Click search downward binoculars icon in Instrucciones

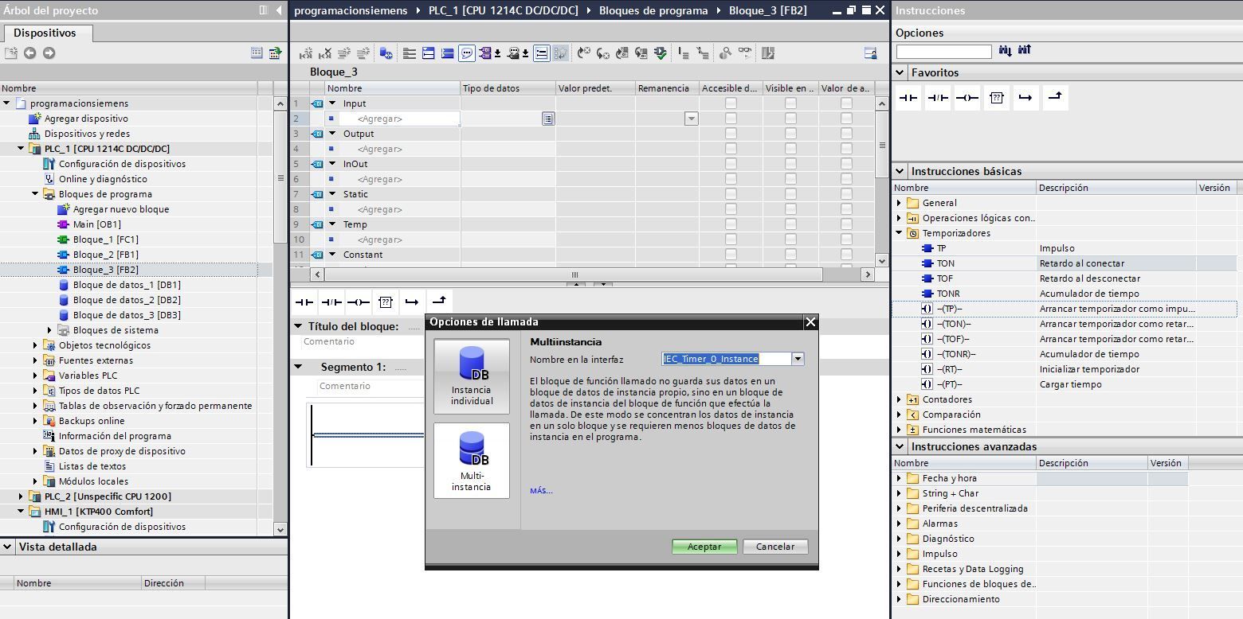[x=1005, y=51]
